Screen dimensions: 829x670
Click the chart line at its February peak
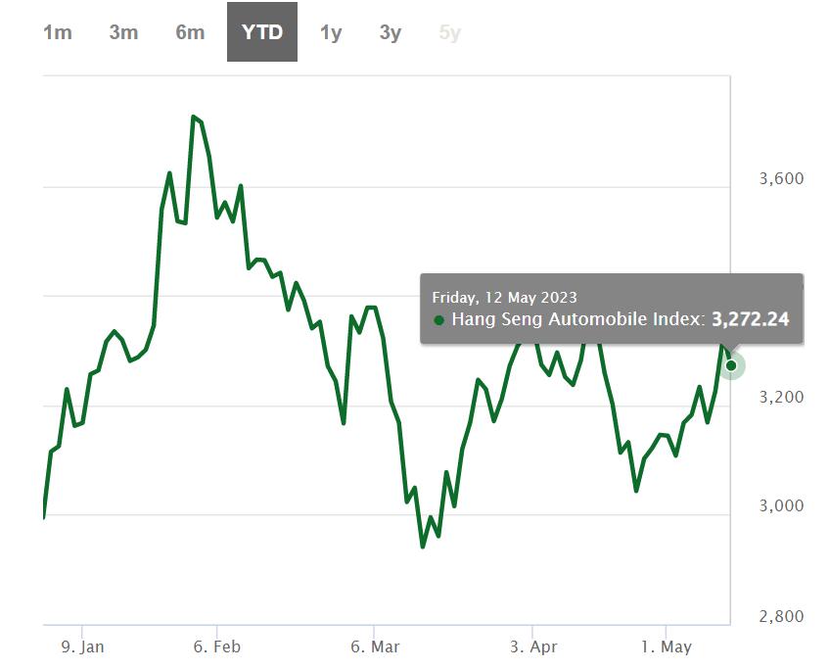click(194, 116)
